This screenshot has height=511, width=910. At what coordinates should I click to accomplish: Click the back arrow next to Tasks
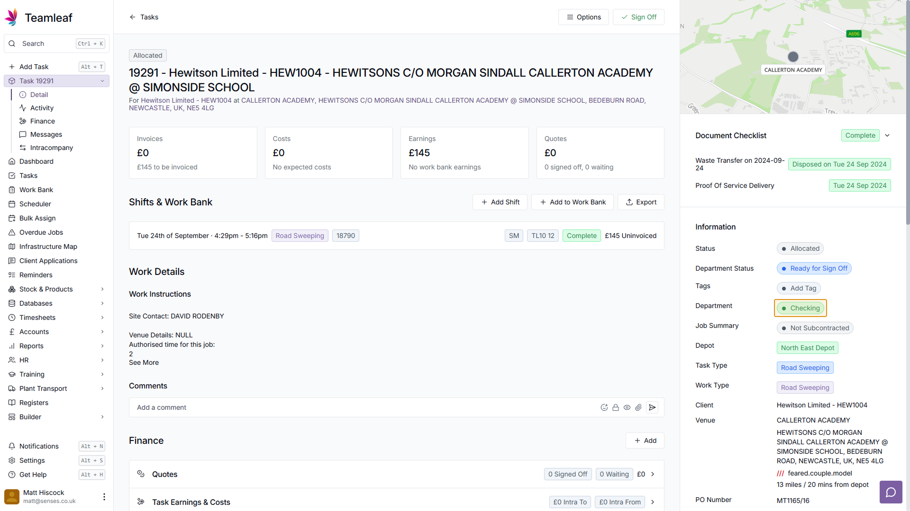[x=133, y=17]
